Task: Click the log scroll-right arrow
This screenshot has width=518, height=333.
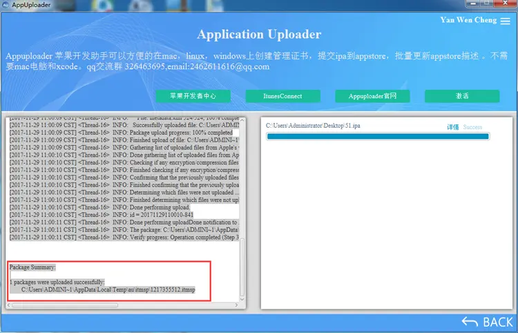Action: click(x=236, y=305)
